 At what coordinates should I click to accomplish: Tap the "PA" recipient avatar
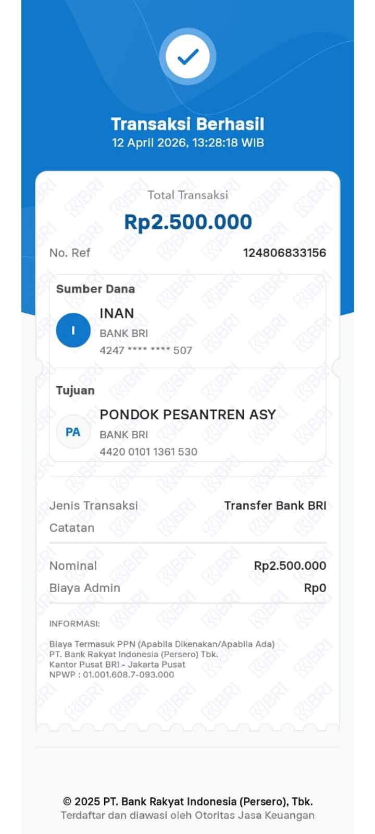coord(73,432)
